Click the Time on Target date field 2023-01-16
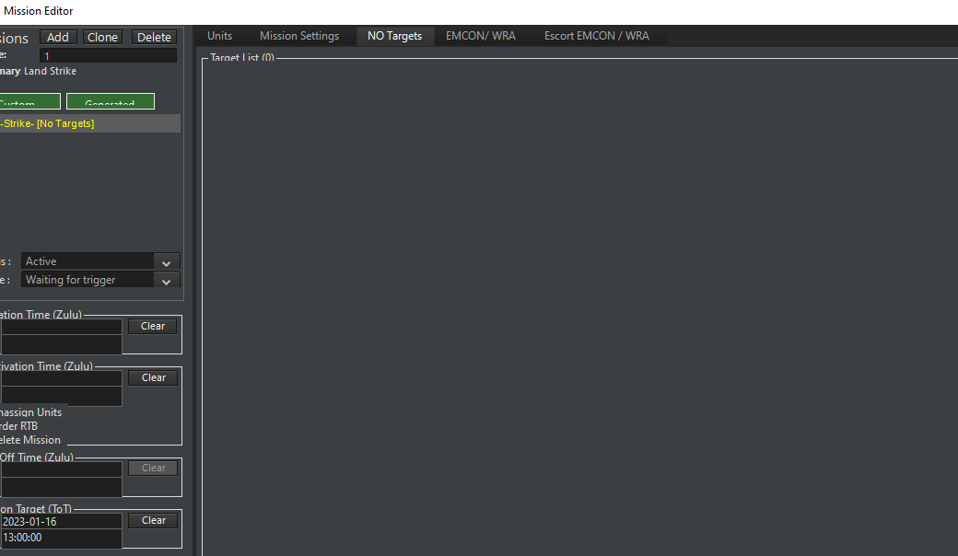The height and width of the screenshot is (556, 958). tap(61, 521)
